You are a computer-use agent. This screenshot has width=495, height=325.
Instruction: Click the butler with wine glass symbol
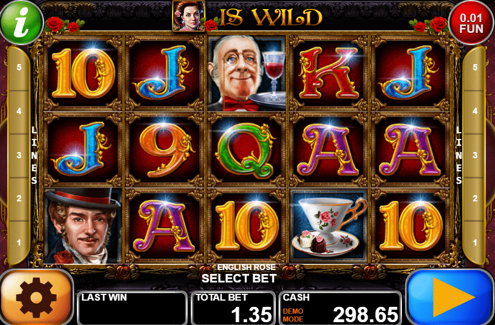point(246,73)
